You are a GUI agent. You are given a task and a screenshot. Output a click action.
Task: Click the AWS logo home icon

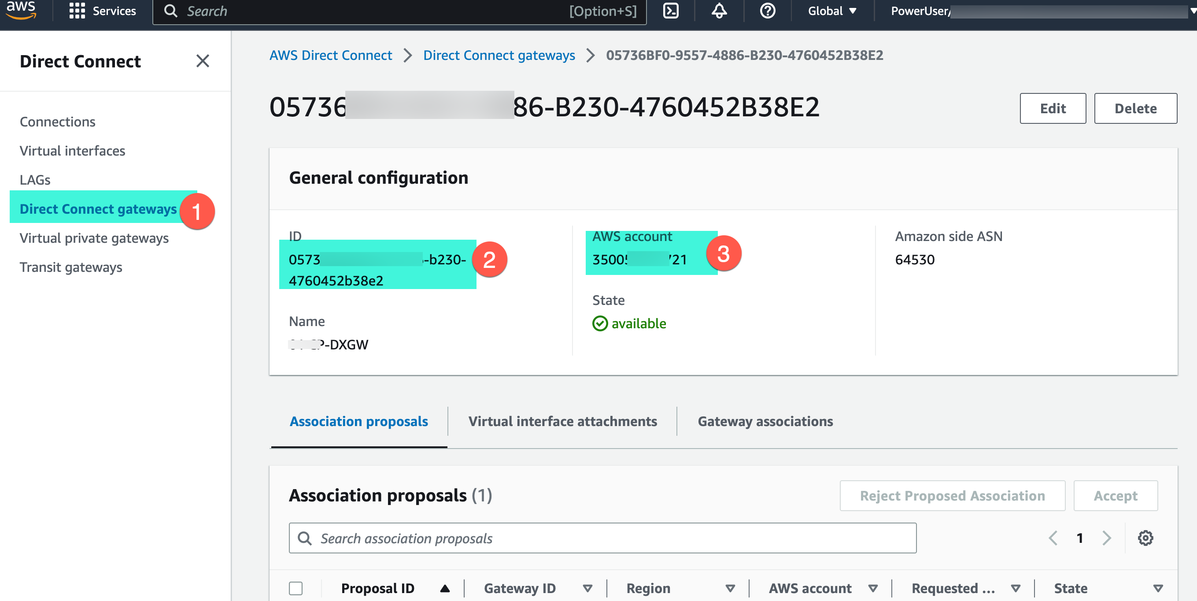[x=21, y=10]
